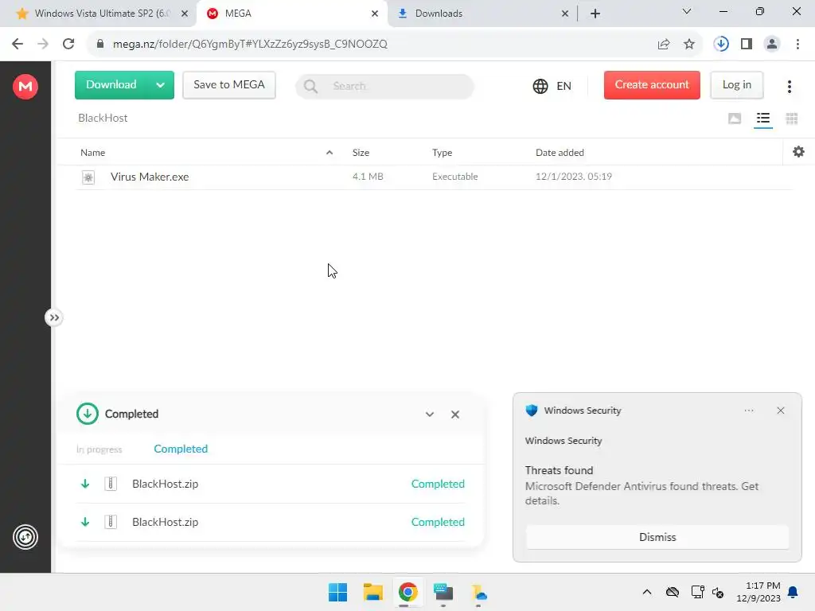The image size is (815, 611).
Task: Select the Virus Maker.exe file row
Action: click(x=435, y=177)
